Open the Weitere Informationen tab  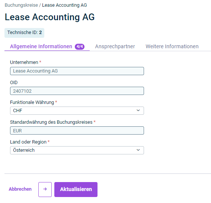coord(172,46)
